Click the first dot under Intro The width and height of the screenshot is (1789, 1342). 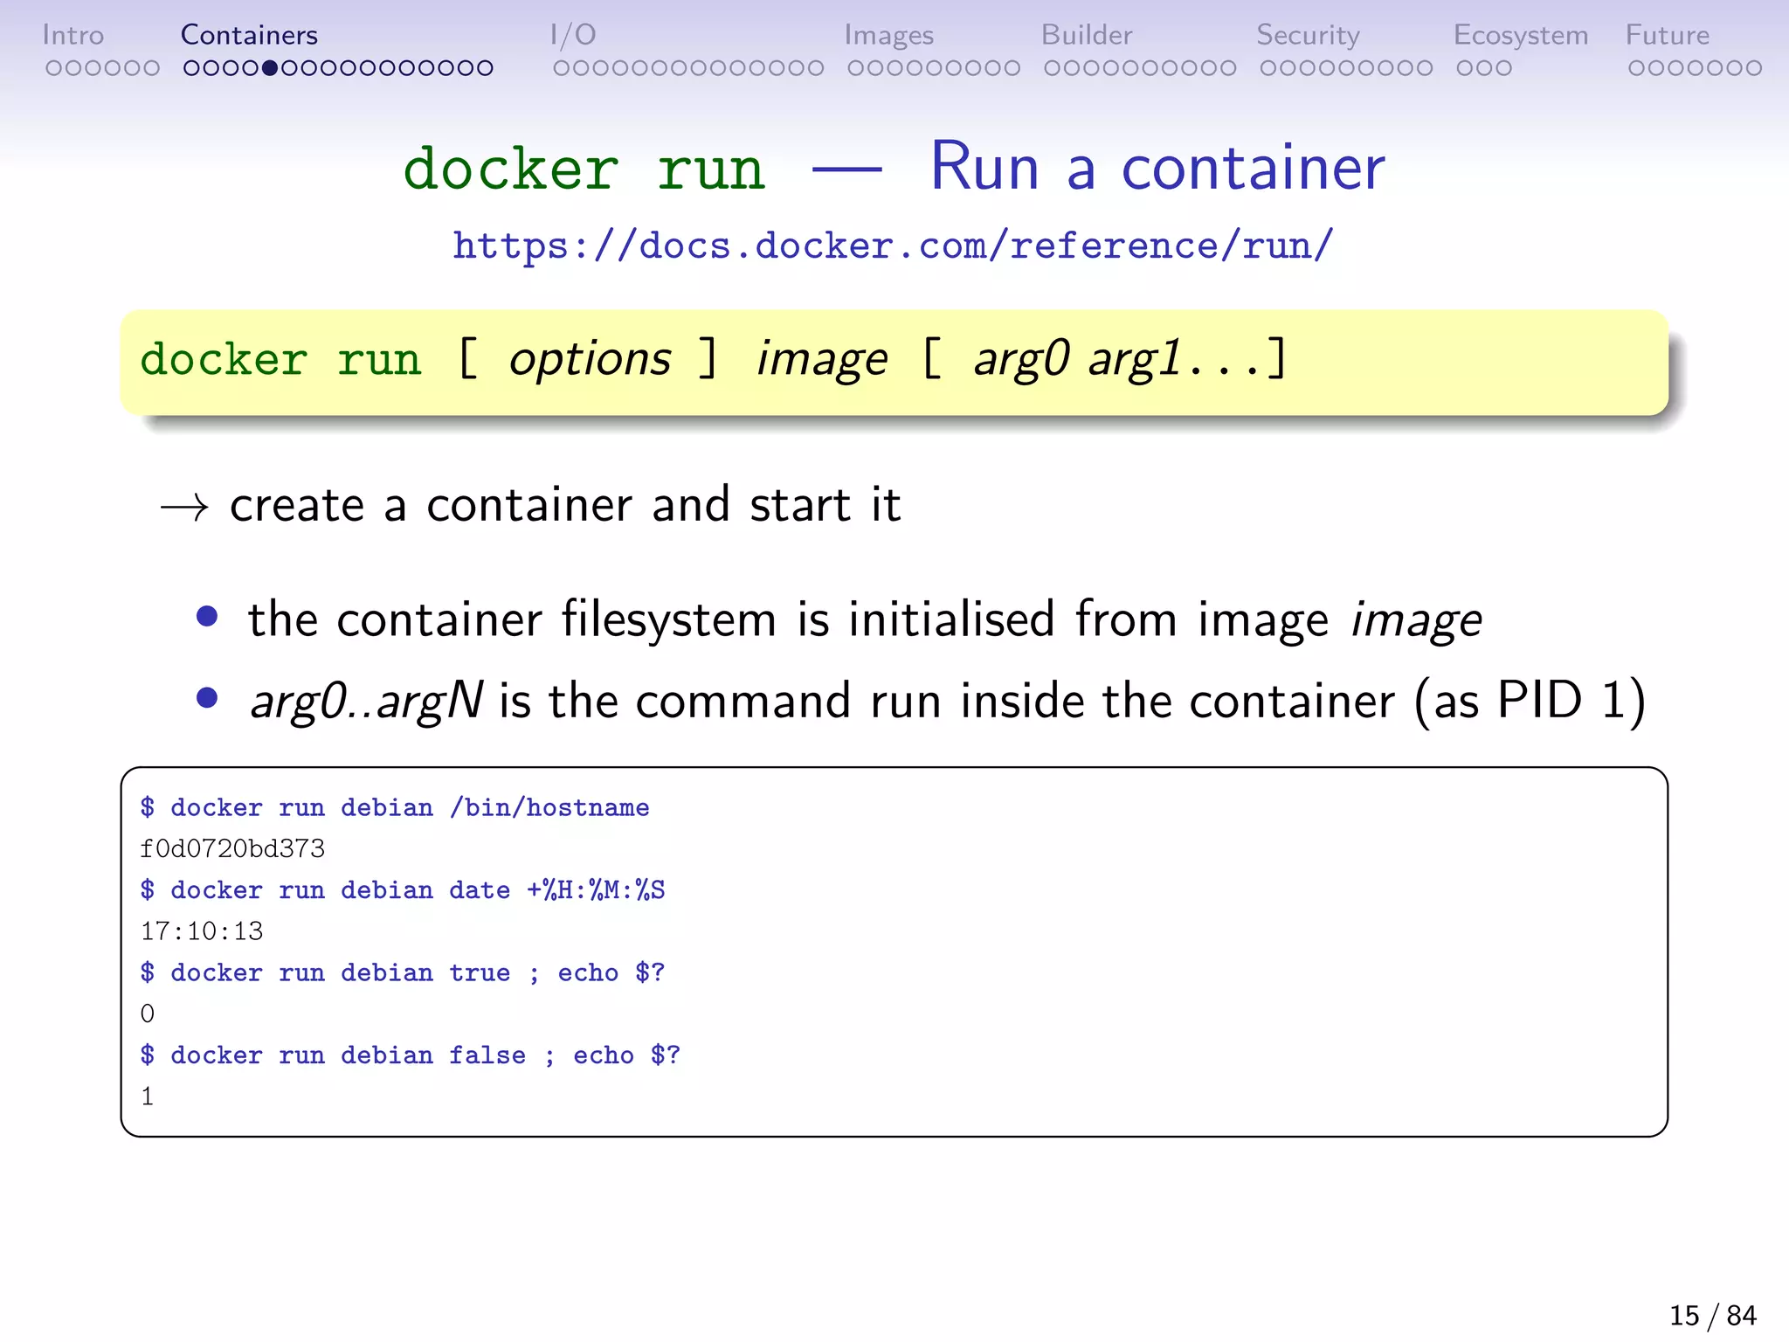pyautogui.click(x=53, y=68)
